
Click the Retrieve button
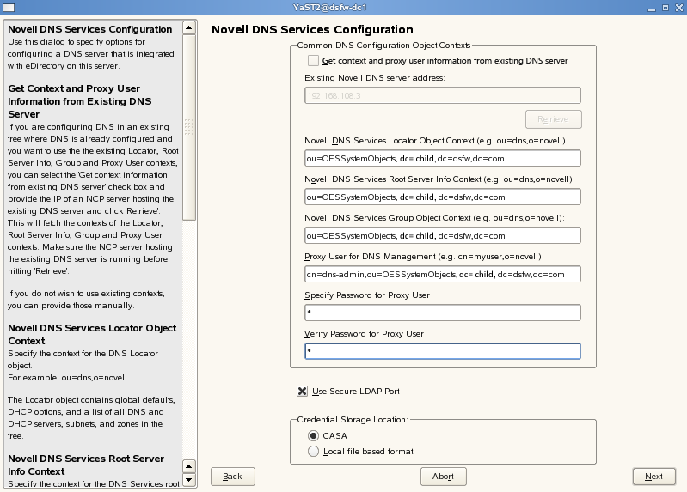pos(553,119)
